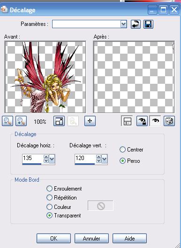Viewport: 181px width, 248px height.
Task: Cancel the dialog with Annuler
Action: 91,238
